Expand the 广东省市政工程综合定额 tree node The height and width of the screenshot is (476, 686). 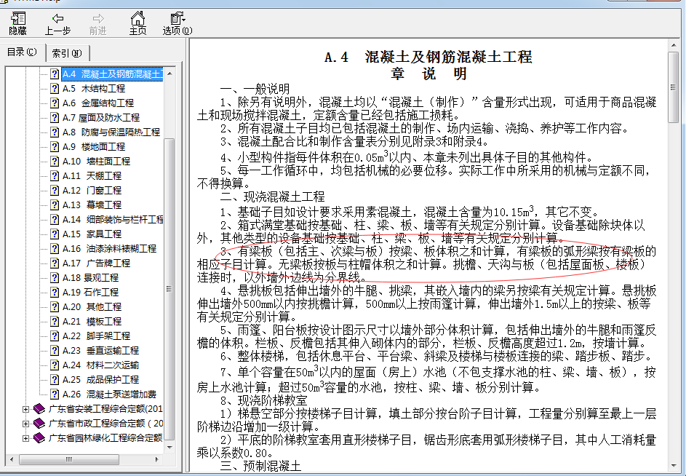tap(25, 424)
